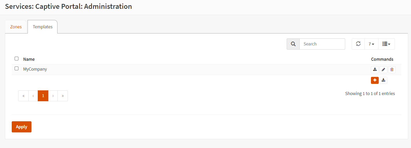The image size is (411, 148).
Task: Download the MyCompany template
Action: pyautogui.click(x=375, y=70)
